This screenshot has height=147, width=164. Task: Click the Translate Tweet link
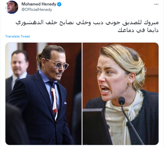[18, 36]
